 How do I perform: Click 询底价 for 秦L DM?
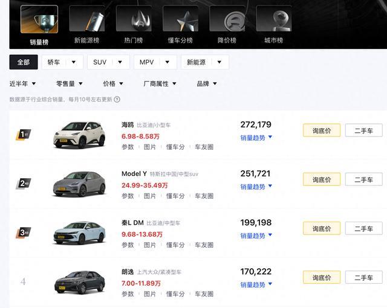[322, 228]
